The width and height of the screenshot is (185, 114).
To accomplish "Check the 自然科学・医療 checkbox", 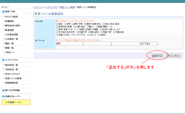I will pos(57,26).
